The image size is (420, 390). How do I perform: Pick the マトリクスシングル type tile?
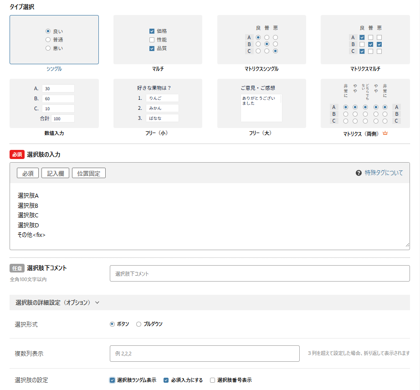[261, 40]
